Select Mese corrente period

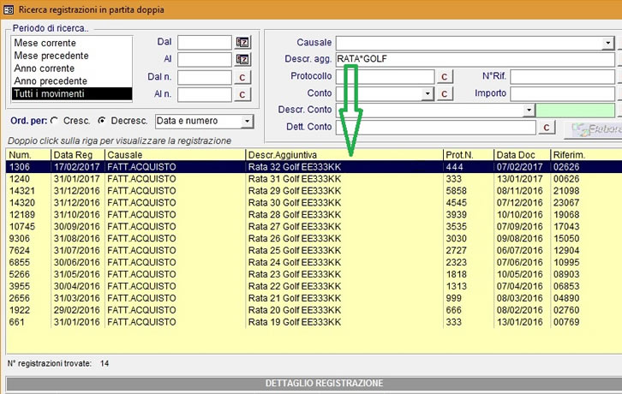(x=71, y=43)
